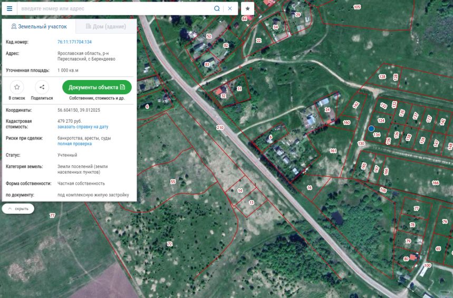Select parcel 161 on the map
Image resolution: width=453 pixels, height=298 pixels.
333,151
